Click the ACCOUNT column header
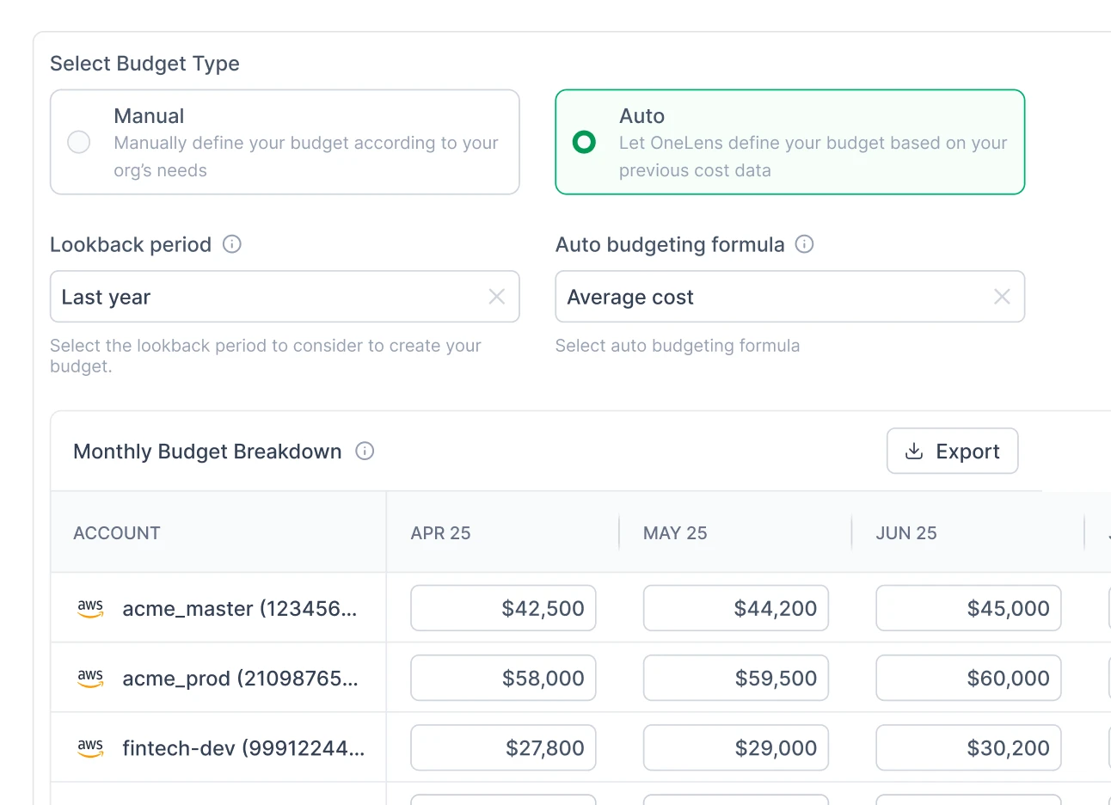Viewport: 1111px width, 805px height. [x=117, y=533]
